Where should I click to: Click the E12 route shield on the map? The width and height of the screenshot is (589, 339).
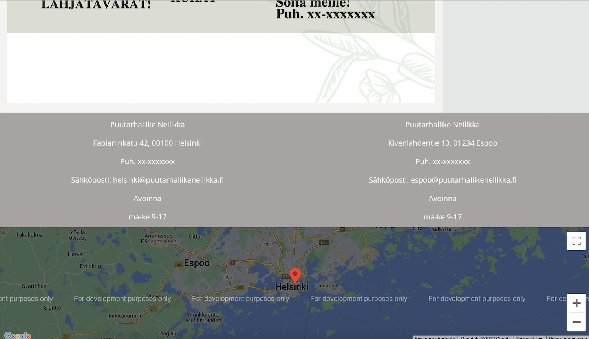[x=286, y=276]
